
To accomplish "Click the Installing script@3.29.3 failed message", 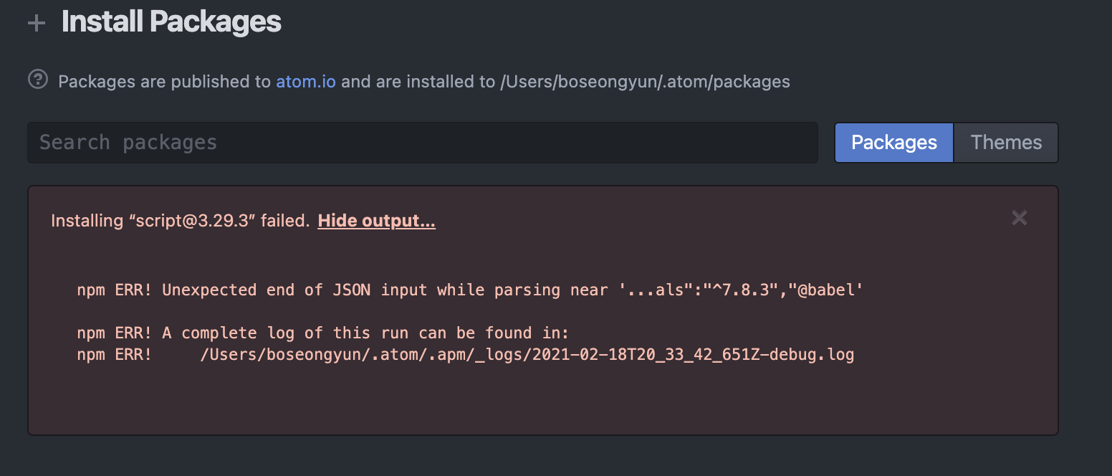I will click(179, 220).
